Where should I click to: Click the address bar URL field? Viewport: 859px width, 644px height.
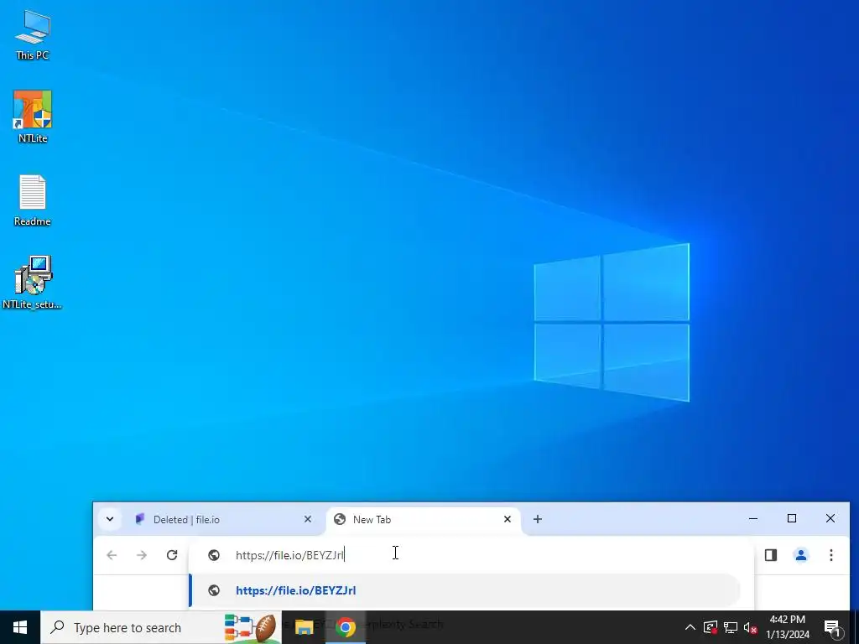(x=471, y=555)
